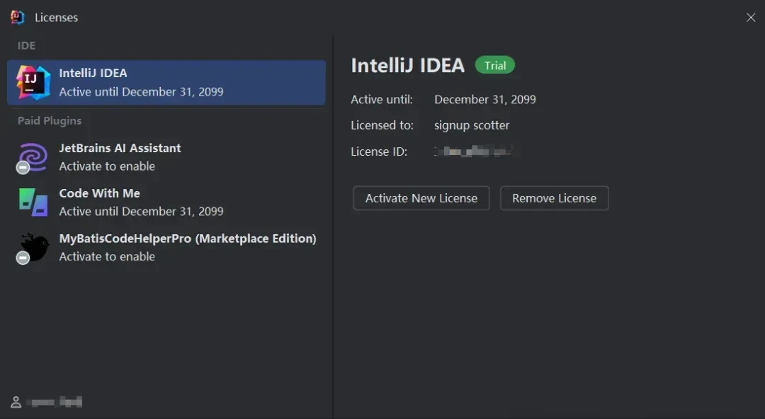Open the blurred account username at the bottom
The height and width of the screenshot is (419, 765).
click(55, 402)
